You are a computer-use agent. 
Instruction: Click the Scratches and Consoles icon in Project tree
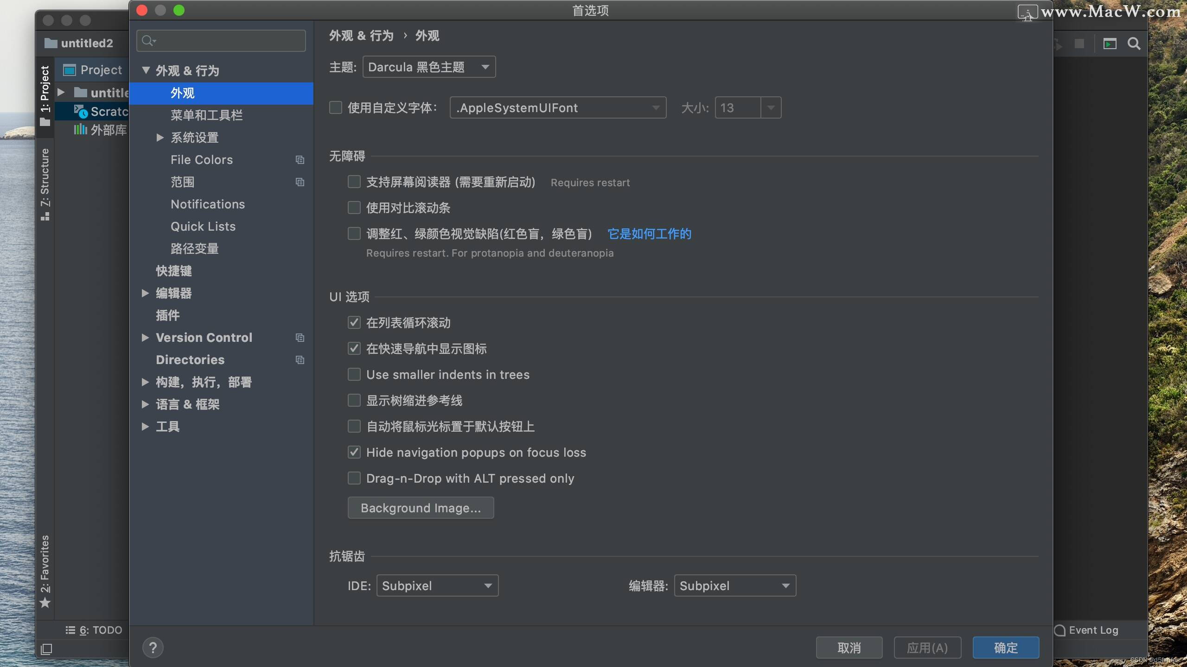[81, 111]
